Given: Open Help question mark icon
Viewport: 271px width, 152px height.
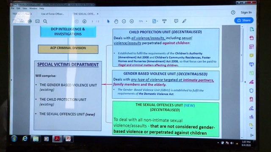Looking at the screenshot, I should (x=233, y=12).
